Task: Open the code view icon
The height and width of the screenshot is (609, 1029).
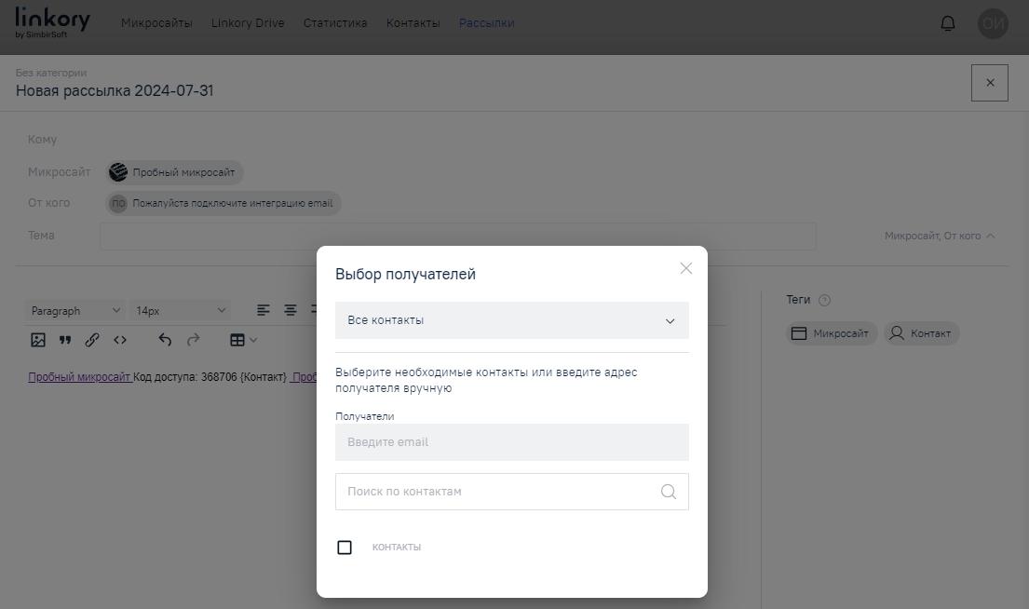Action: pos(120,339)
